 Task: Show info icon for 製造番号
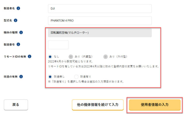18,45
